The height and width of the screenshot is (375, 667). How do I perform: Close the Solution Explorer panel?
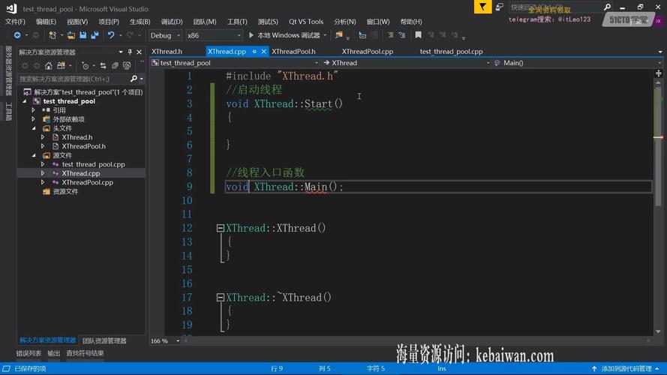139,52
